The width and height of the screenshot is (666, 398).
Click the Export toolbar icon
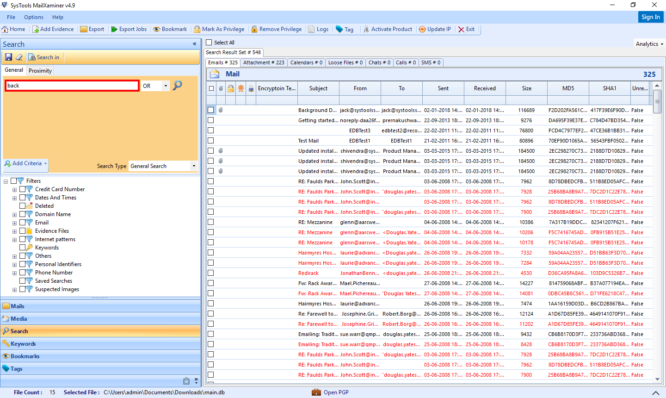pyautogui.click(x=84, y=29)
